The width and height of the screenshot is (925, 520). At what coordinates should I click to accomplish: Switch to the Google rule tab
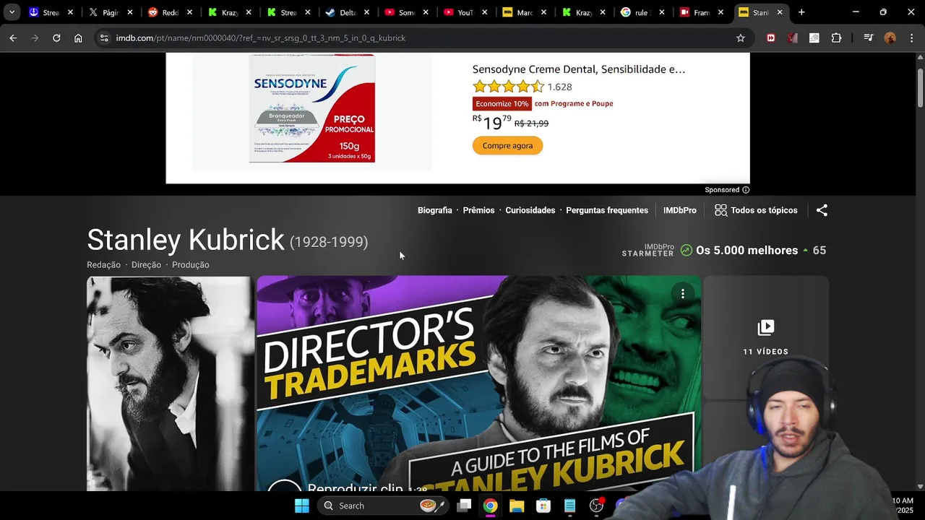coord(643,12)
